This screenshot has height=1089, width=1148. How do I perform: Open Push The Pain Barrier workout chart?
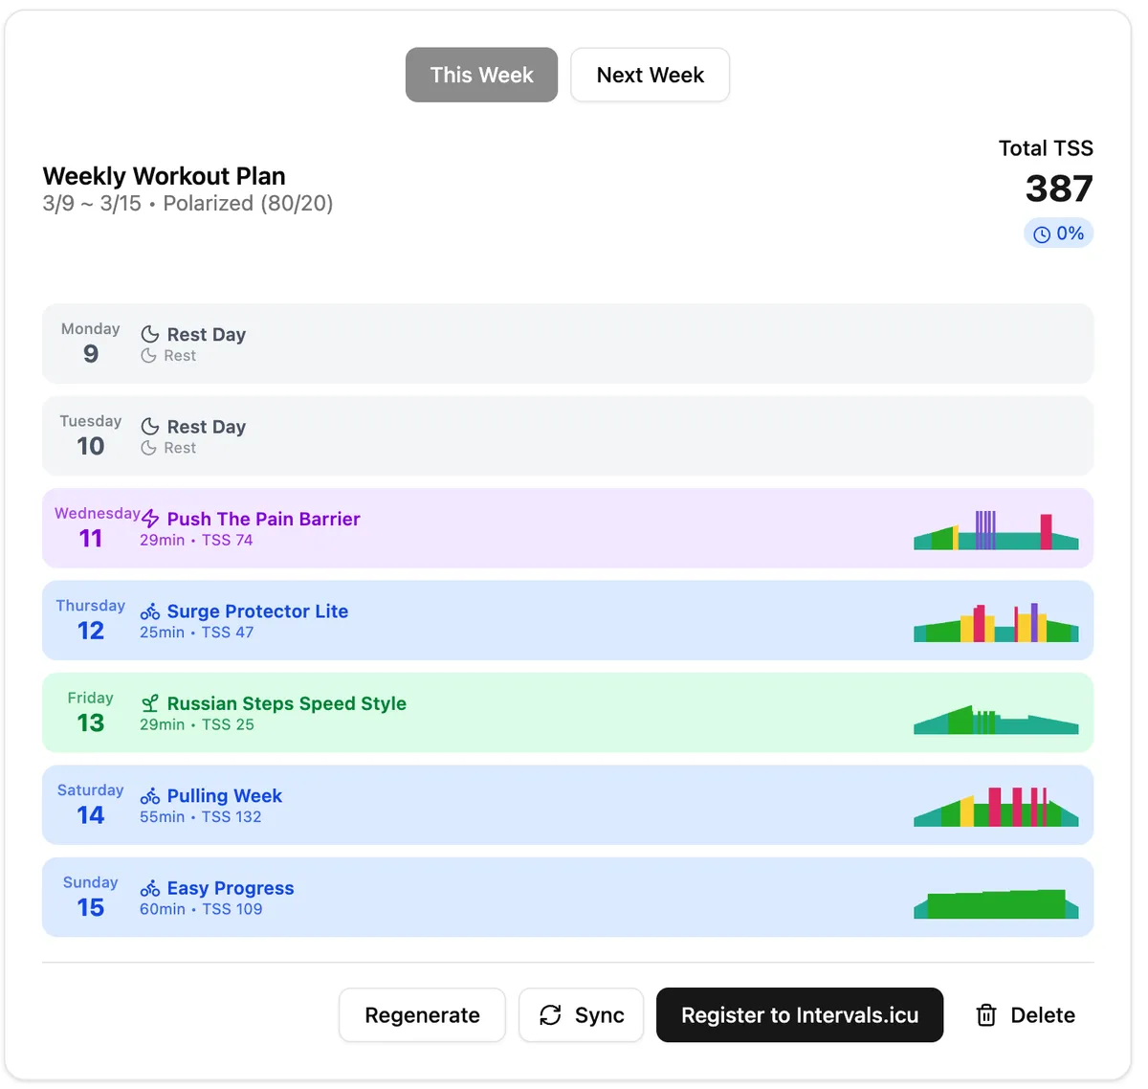(996, 531)
